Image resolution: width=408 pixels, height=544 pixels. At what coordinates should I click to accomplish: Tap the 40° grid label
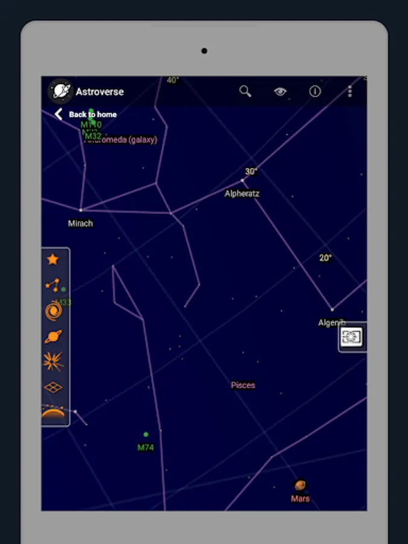point(172,80)
